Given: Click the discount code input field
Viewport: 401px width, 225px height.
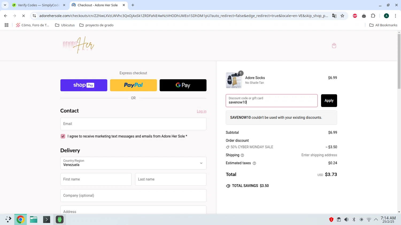Looking at the screenshot, I should (272, 101).
